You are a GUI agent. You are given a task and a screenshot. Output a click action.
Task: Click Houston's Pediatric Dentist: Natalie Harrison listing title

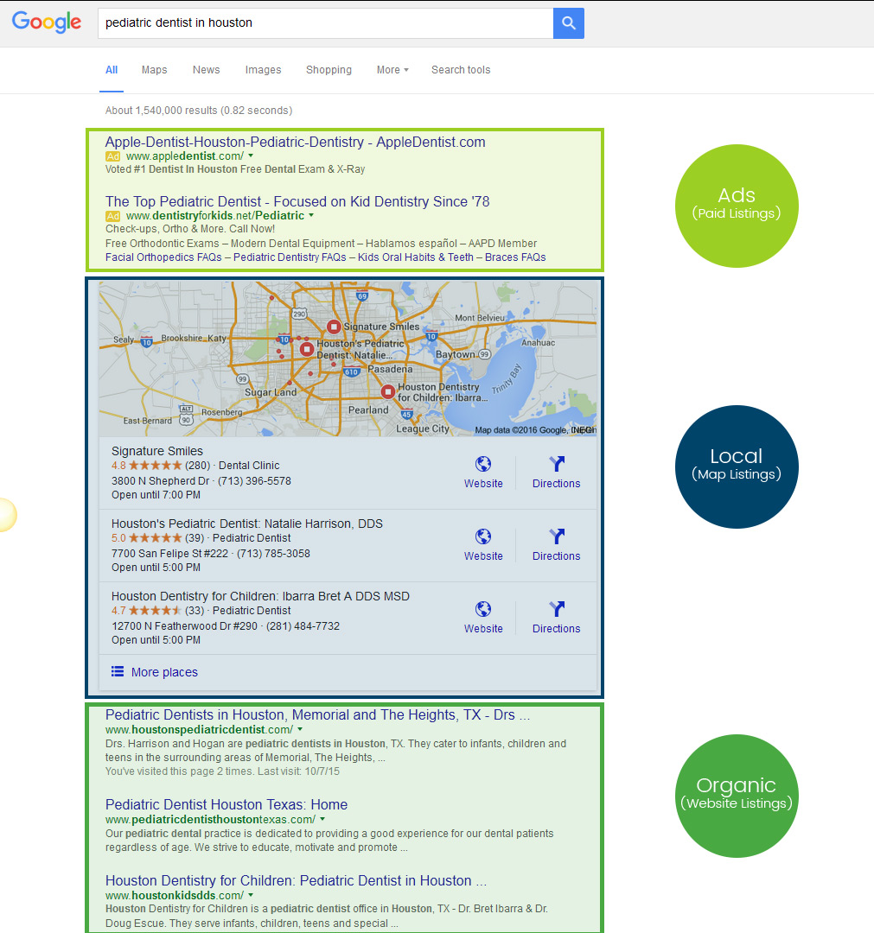click(247, 524)
